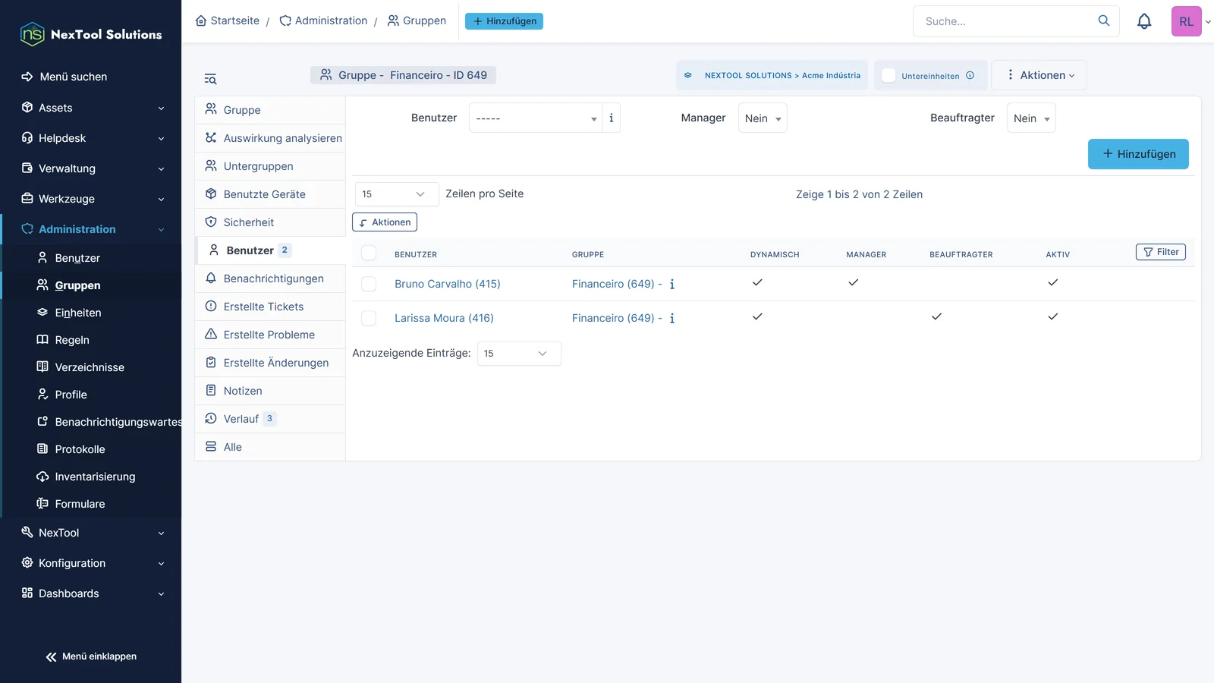This screenshot has width=1214, height=683.
Task: Check the Larissa Moura row checkbox
Action: [x=369, y=318]
